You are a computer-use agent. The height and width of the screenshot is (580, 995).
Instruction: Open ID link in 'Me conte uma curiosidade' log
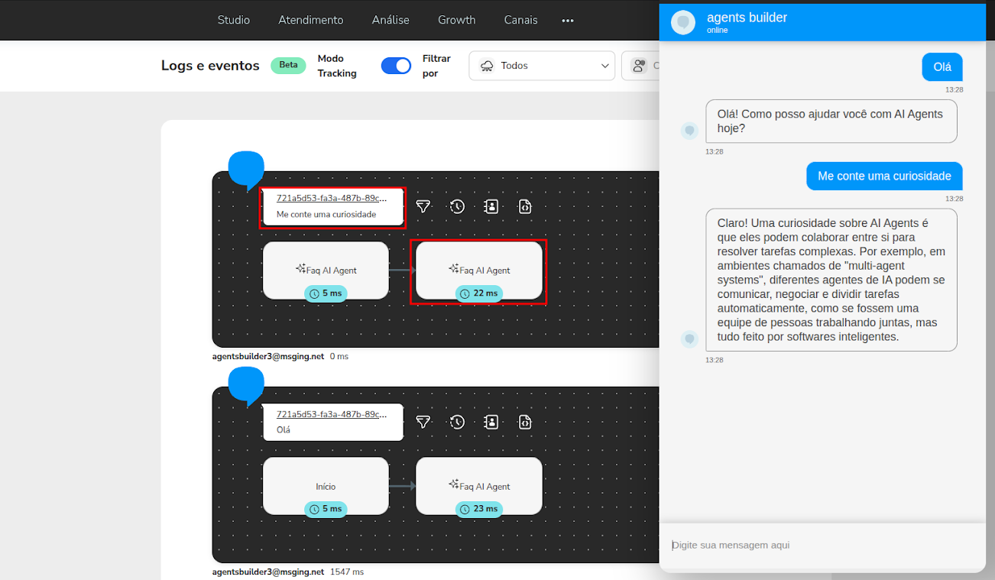pyautogui.click(x=332, y=198)
